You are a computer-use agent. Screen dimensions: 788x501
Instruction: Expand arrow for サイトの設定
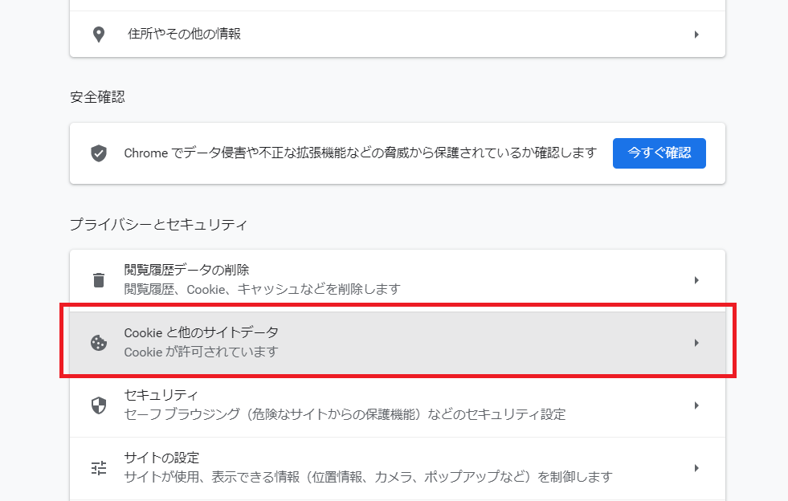coord(696,468)
